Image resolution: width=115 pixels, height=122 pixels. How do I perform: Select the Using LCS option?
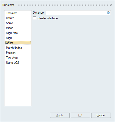point(13,63)
